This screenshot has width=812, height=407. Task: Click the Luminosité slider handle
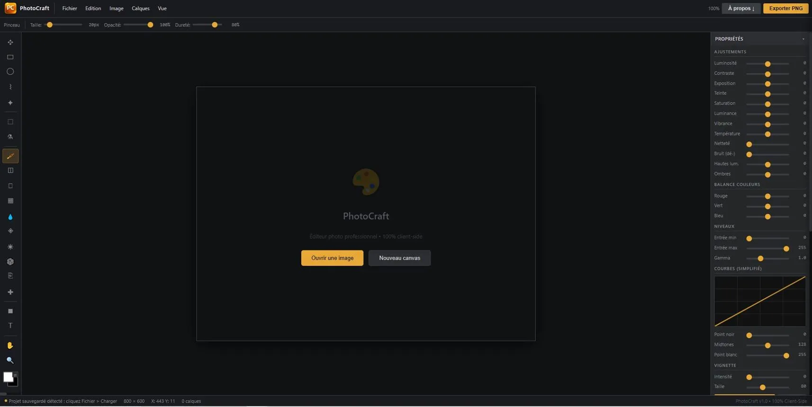[x=767, y=64]
